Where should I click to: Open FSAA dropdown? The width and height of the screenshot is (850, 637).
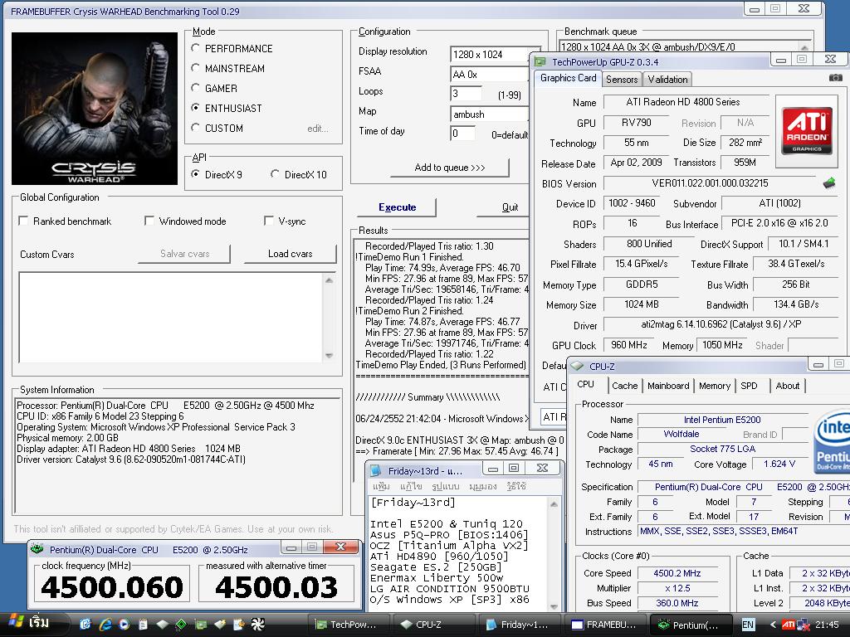point(490,74)
